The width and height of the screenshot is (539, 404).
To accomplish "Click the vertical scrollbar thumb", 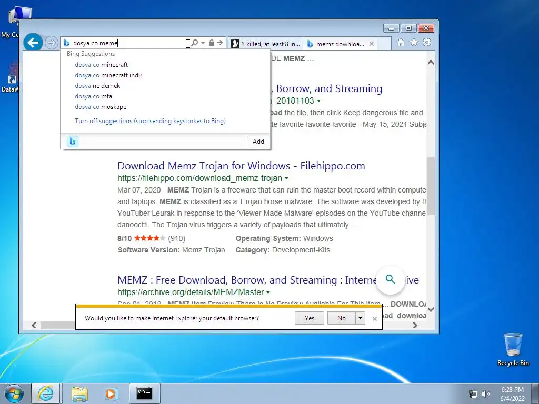I will 431,187.
